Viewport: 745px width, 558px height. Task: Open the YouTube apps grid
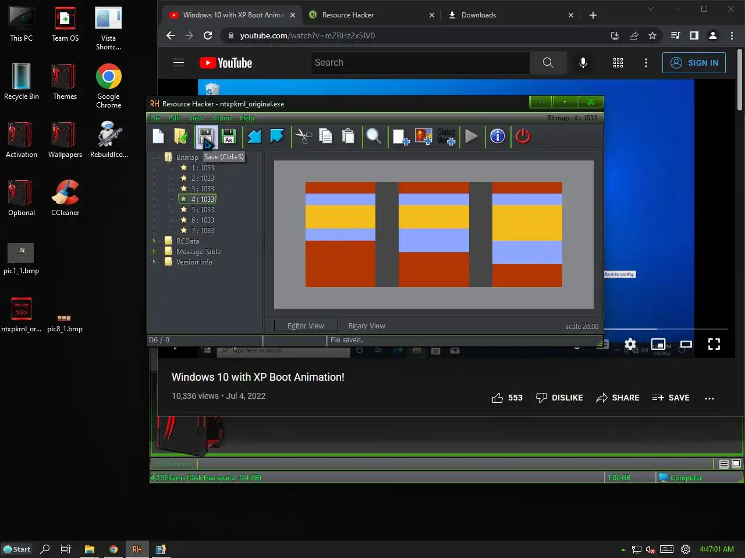(618, 63)
